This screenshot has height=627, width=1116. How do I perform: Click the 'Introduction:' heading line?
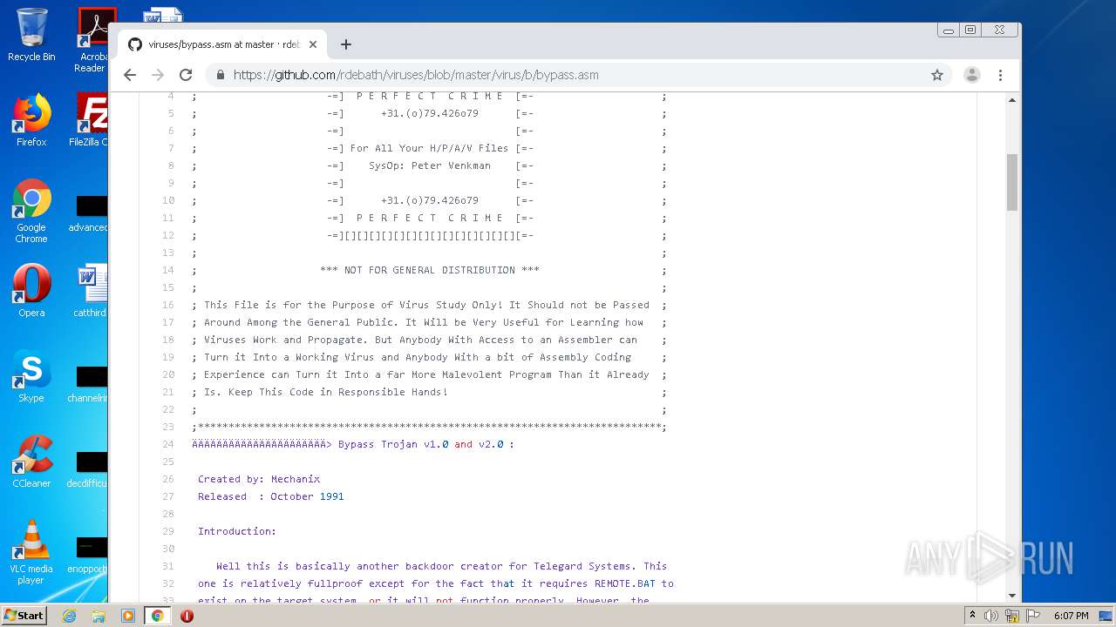[236, 531]
